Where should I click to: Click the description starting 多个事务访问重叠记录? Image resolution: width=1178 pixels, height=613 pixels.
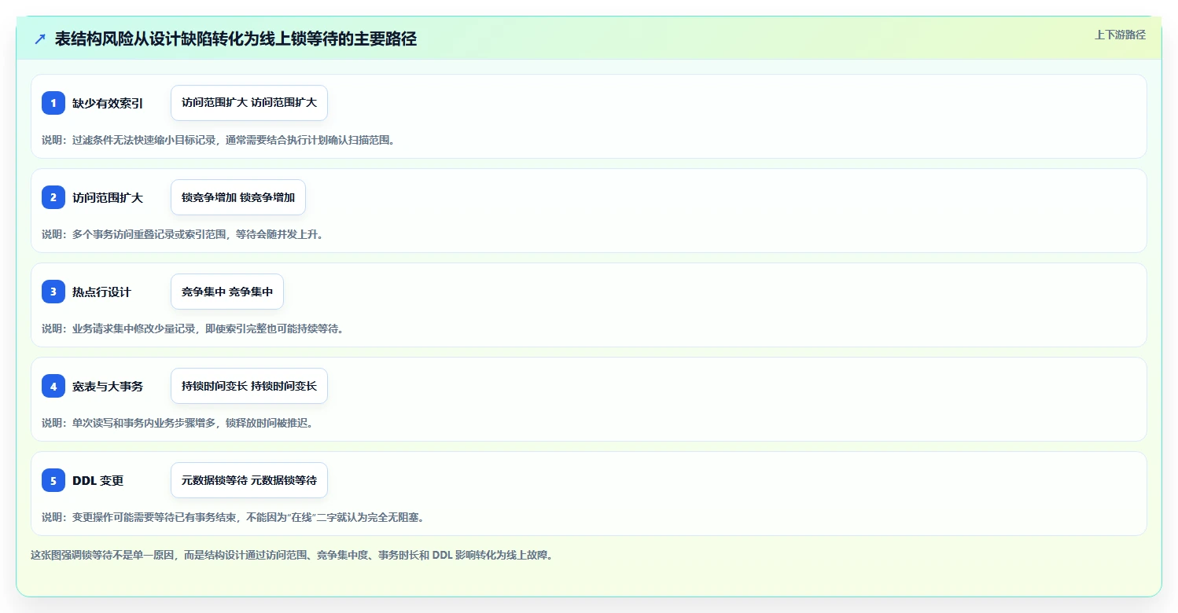click(182, 234)
